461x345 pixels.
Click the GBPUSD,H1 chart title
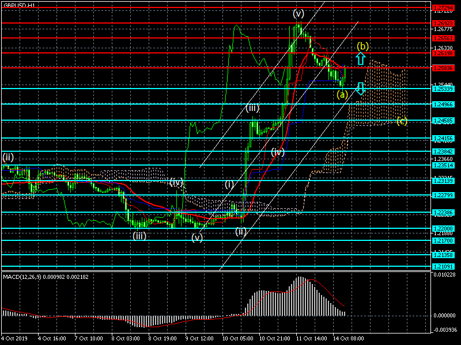point(18,5)
